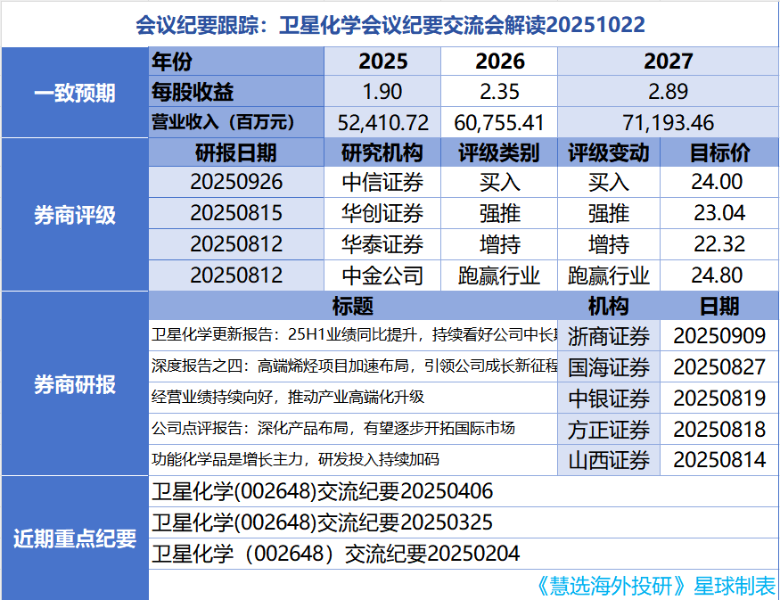The image size is (780, 600).
Task: Select the 国海证券 cell
Action: pyautogui.click(x=609, y=367)
